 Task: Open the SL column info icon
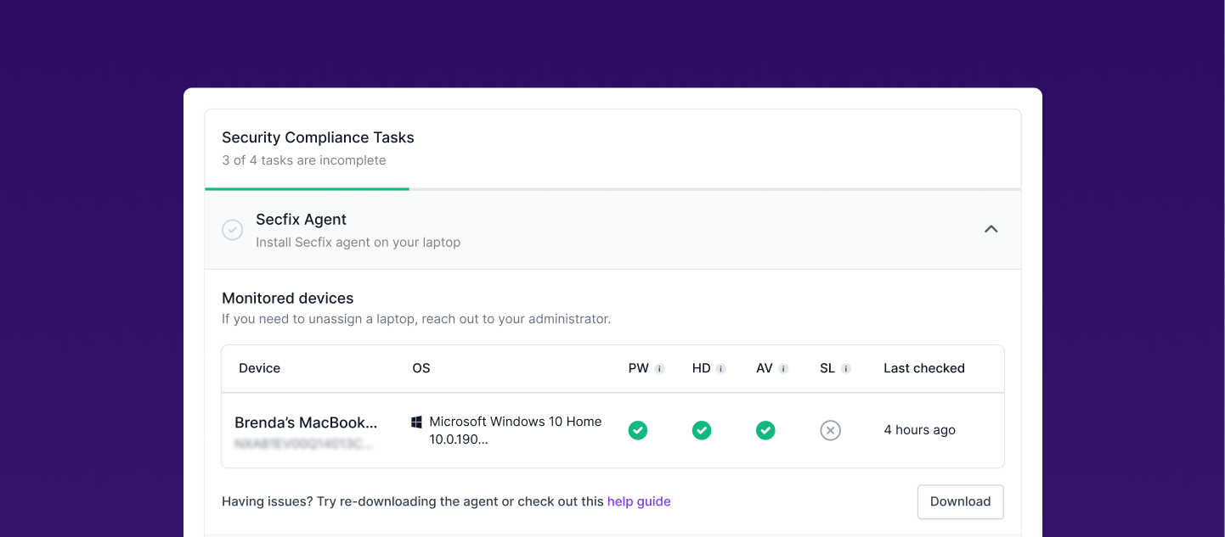coord(846,369)
